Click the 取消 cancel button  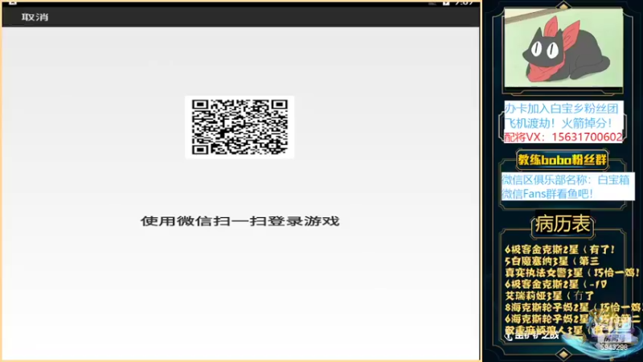(x=35, y=17)
